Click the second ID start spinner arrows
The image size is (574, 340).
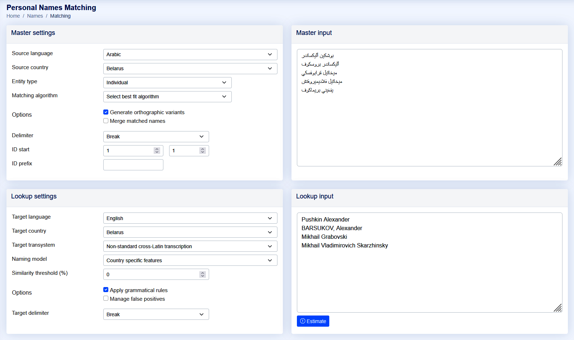(203, 151)
